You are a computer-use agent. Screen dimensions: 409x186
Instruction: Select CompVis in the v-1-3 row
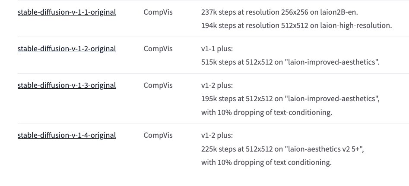point(158,85)
